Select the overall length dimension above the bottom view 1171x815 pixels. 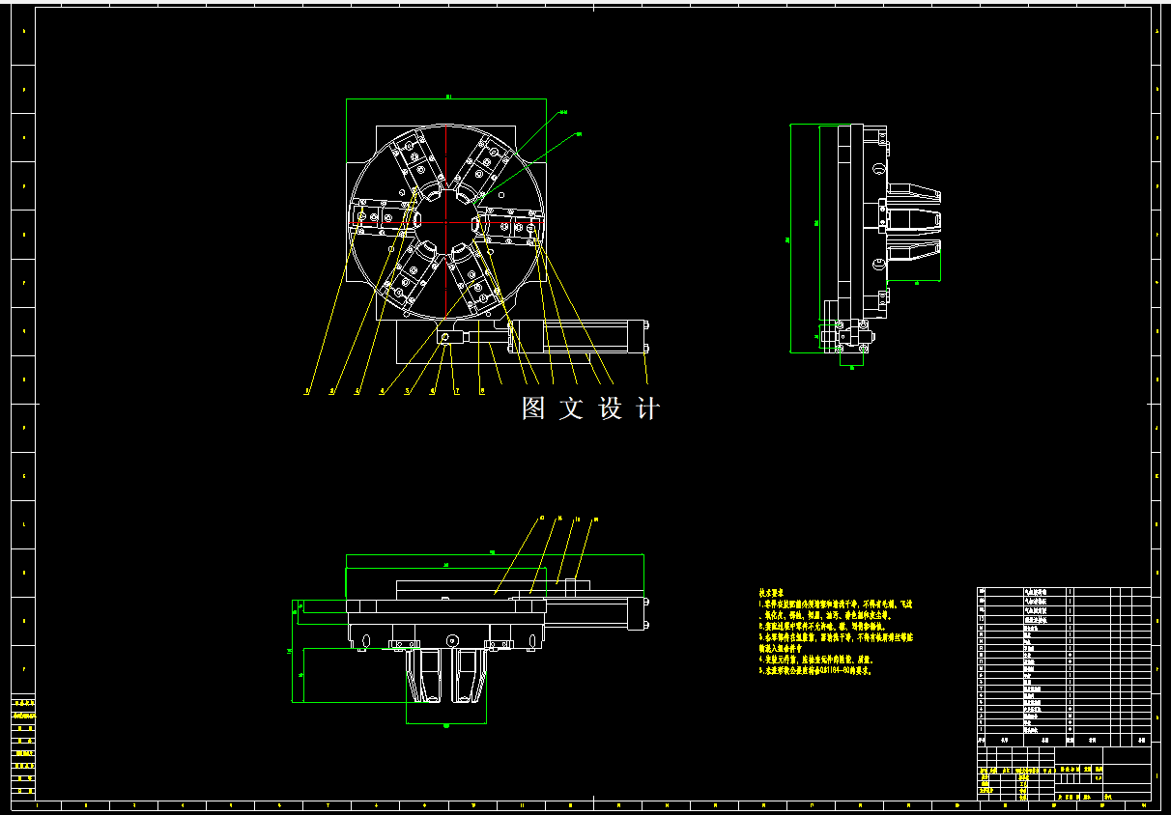coord(494,554)
